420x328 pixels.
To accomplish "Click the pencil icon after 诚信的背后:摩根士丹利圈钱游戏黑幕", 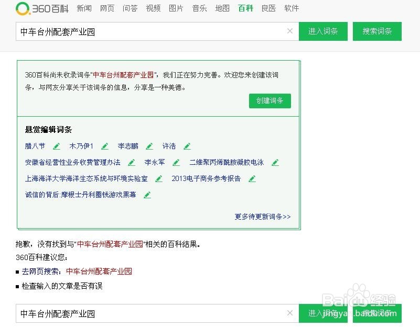I will pyautogui.click(x=147, y=195).
